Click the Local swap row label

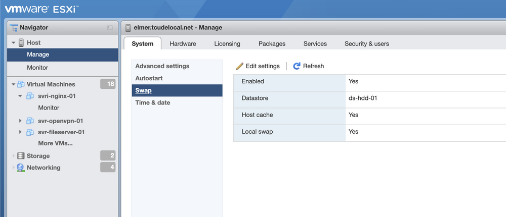click(x=257, y=132)
